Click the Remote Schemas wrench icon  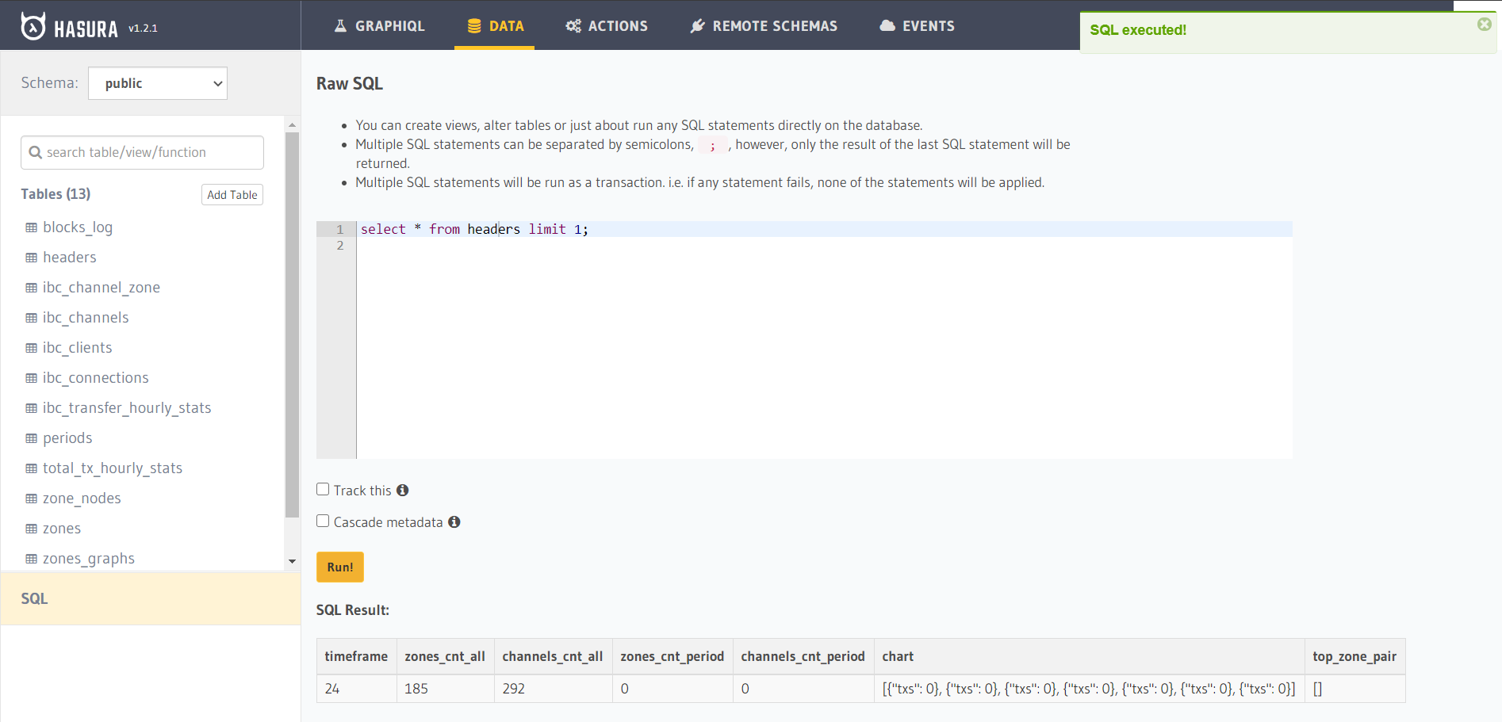tap(697, 25)
